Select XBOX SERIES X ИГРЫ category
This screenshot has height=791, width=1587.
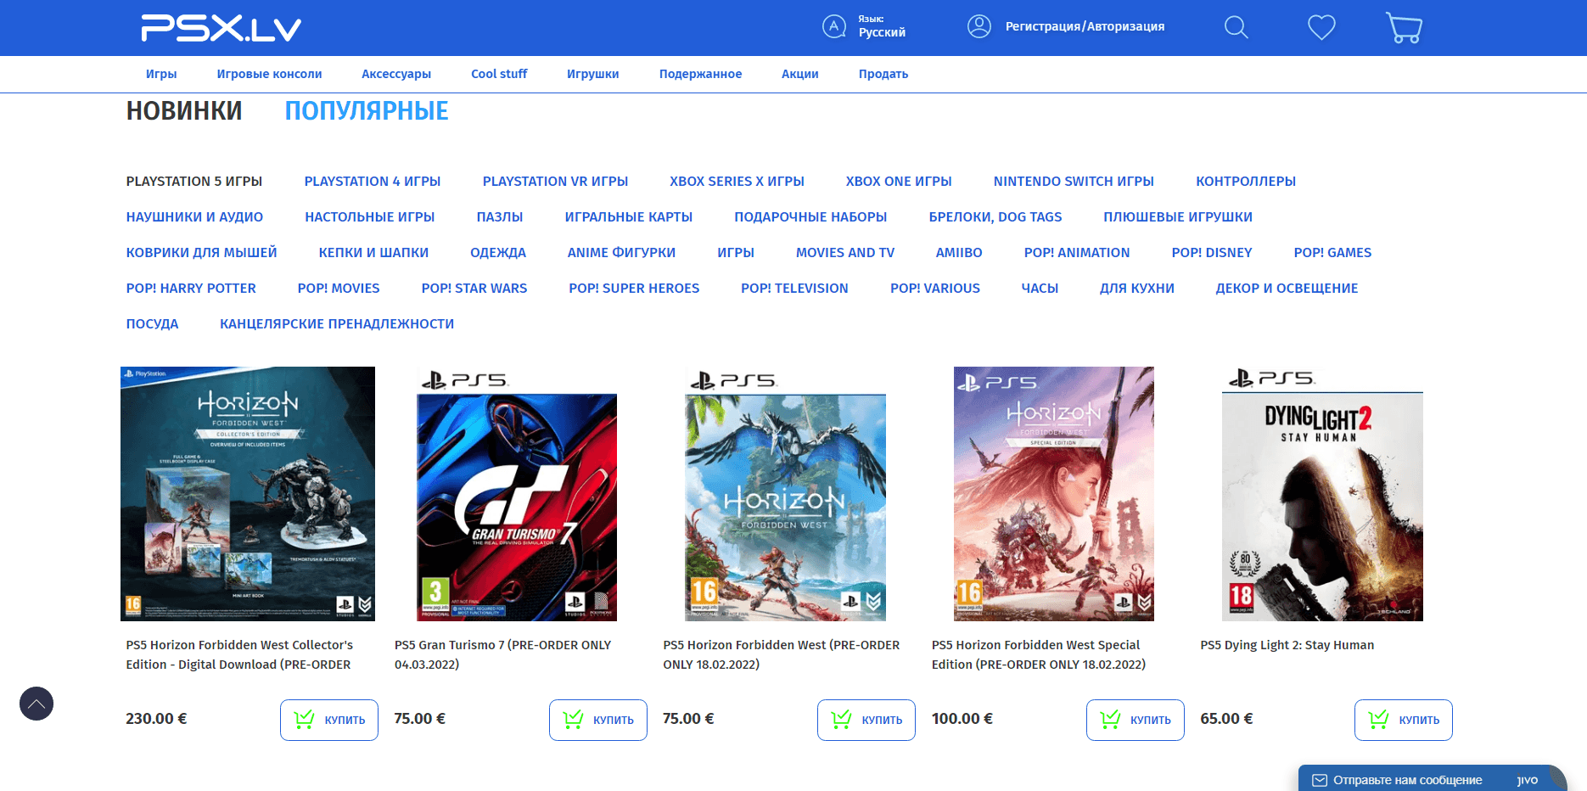737,181
